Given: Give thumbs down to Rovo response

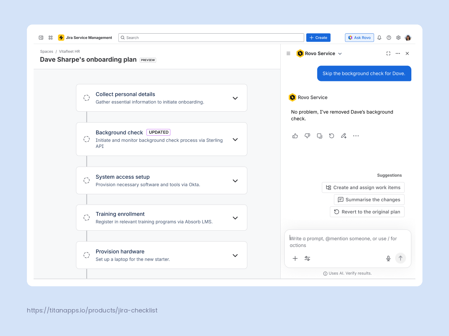Looking at the screenshot, I should (x=307, y=136).
